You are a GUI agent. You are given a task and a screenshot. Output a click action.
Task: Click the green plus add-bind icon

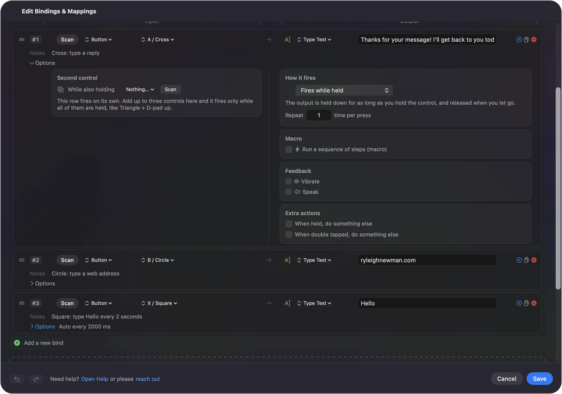click(17, 343)
